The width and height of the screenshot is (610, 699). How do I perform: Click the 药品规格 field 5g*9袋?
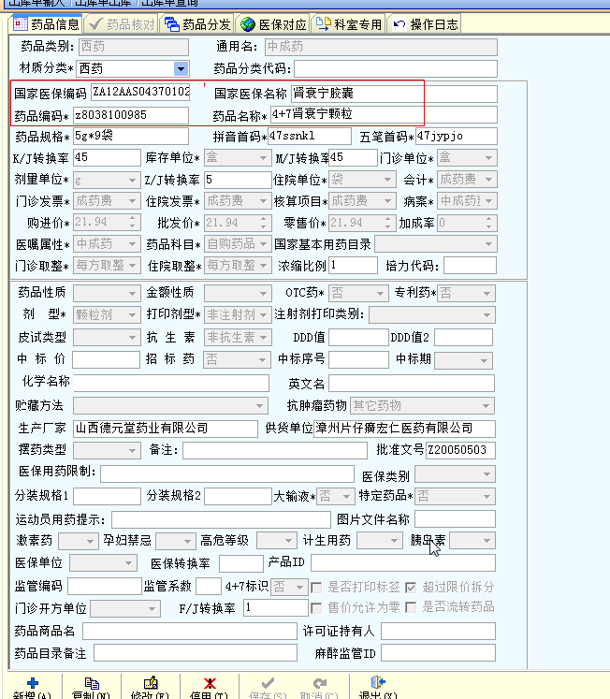(131, 136)
